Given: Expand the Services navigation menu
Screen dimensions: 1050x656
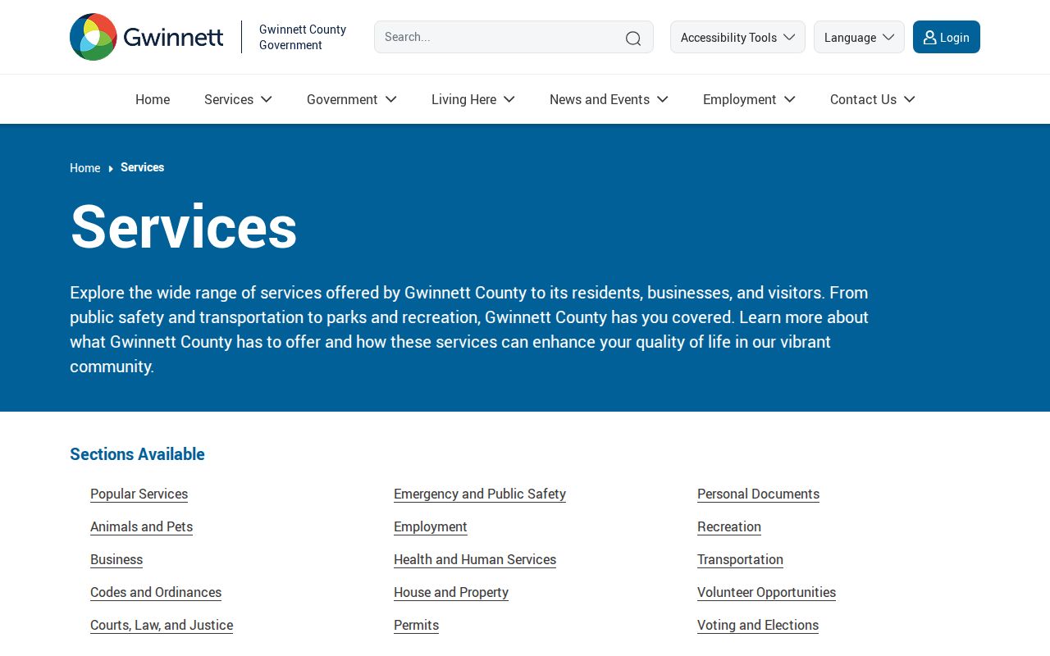Looking at the screenshot, I should (x=238, y=99).
